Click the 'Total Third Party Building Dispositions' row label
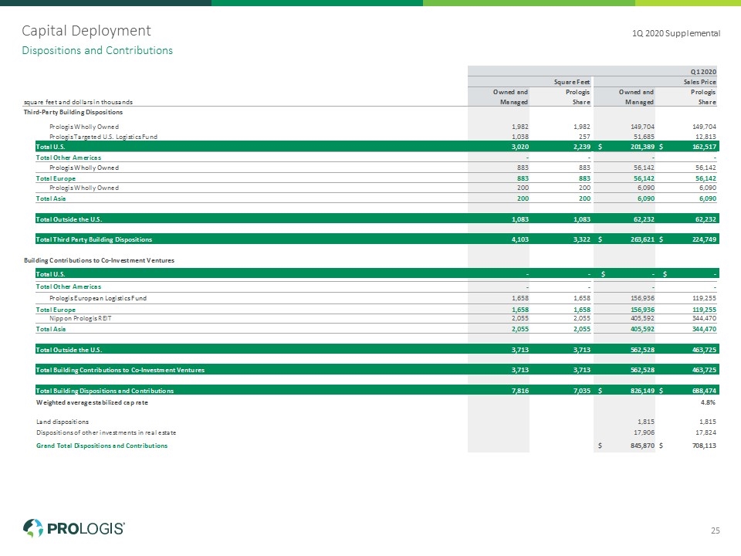The width and height of the screenshot is (741, 556). (x=94, y=239)
